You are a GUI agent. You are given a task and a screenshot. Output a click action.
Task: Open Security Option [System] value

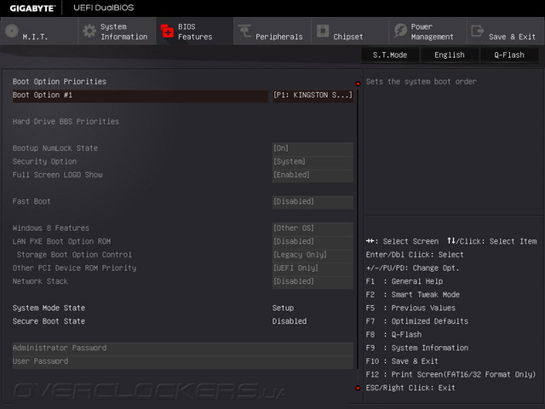[x=313, y=162]
